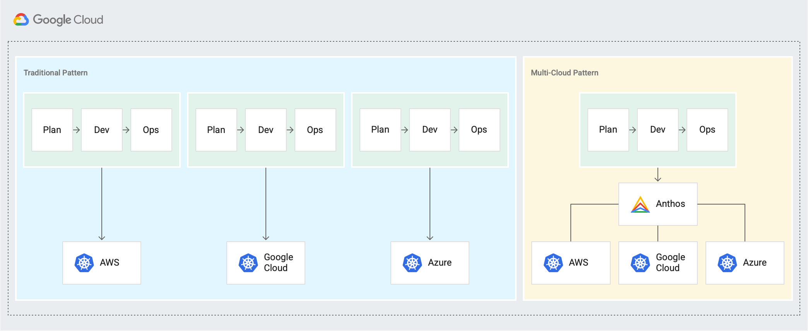Click the arrow between Plan and Dev in Multi-Cloud Pattern
This screenshot has width=808, height=331.
(x=633, y=130)
